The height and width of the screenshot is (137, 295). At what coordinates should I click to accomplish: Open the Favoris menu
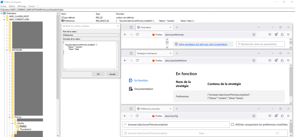(x=32, y=6)
